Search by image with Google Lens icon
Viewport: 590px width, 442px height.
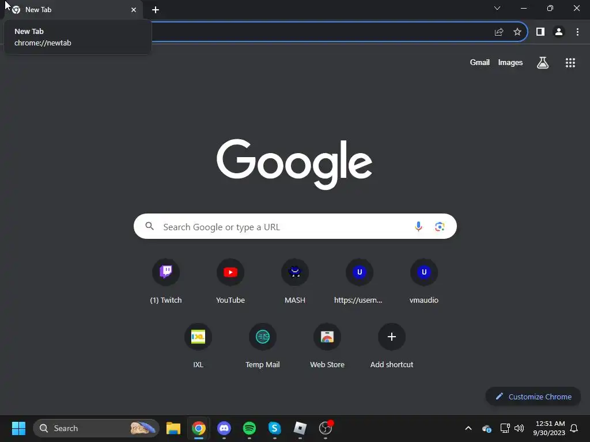tap(440, 226)
